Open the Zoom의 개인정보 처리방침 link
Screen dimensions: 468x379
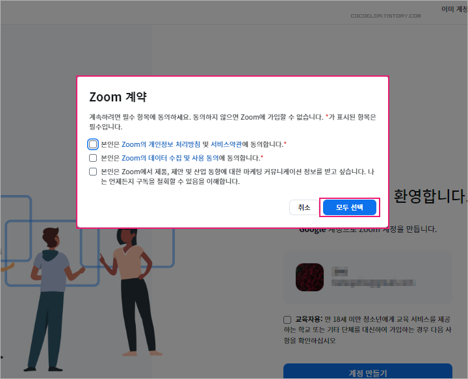pyautogui.click(x=161, y=144)
